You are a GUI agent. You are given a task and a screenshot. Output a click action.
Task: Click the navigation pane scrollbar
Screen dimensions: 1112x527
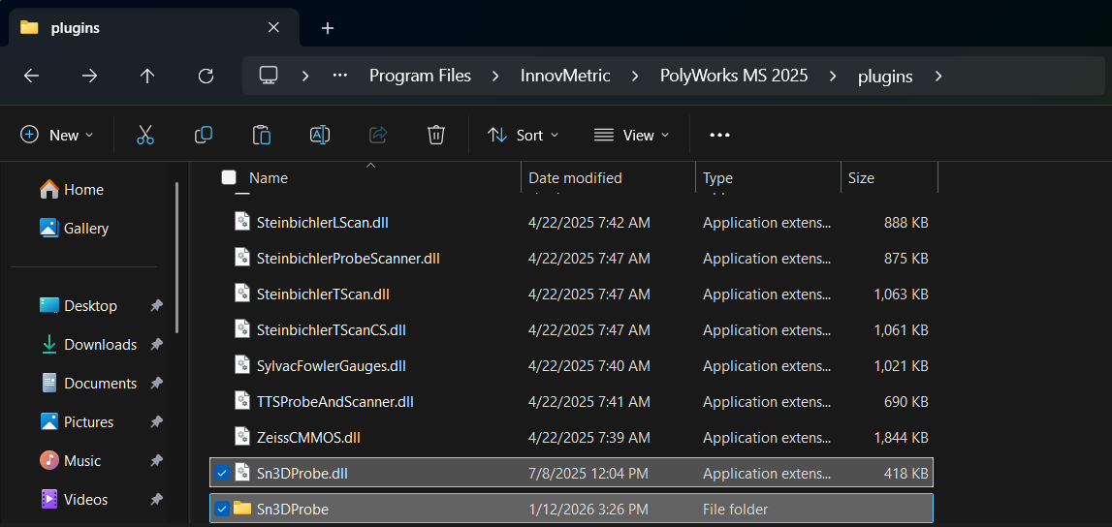point(177,257)
